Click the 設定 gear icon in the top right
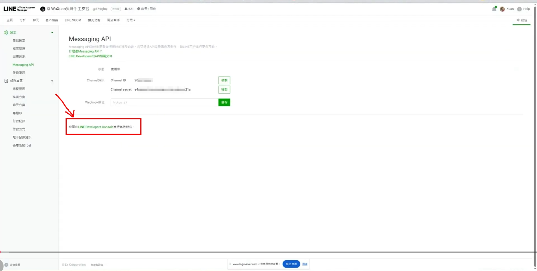The height and width of the screenshot is (271, 537). click(x=518, y=20)
